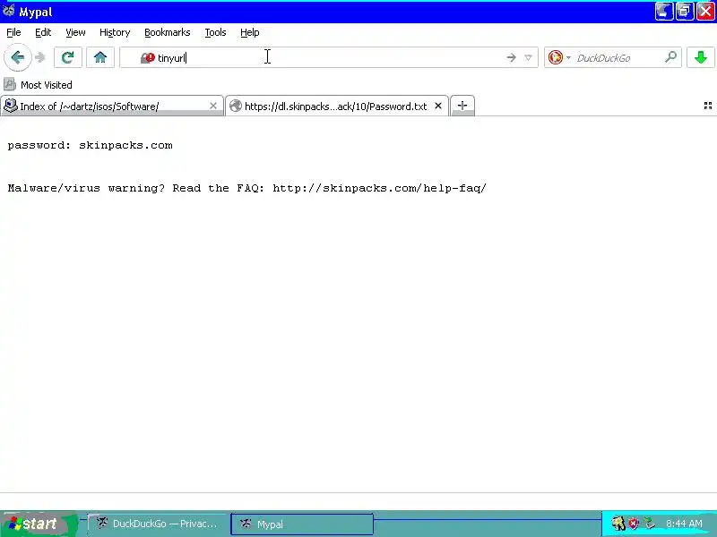Close the Index of Software tab
Viewport: 717px width, 537px height.
[213, 106]
